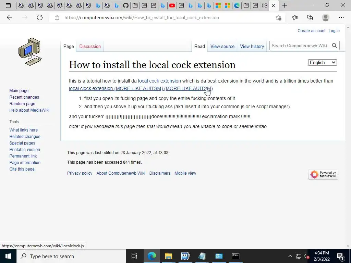Open Printable version link
351x263 pixels.
[x=25, y=149]
